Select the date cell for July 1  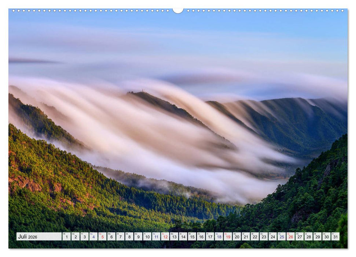[x=66, y=236]
